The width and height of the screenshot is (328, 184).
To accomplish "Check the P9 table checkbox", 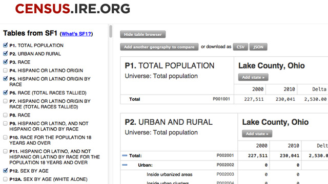I will 6,124.
